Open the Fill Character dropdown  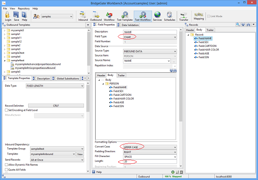[x=150, y=157]
